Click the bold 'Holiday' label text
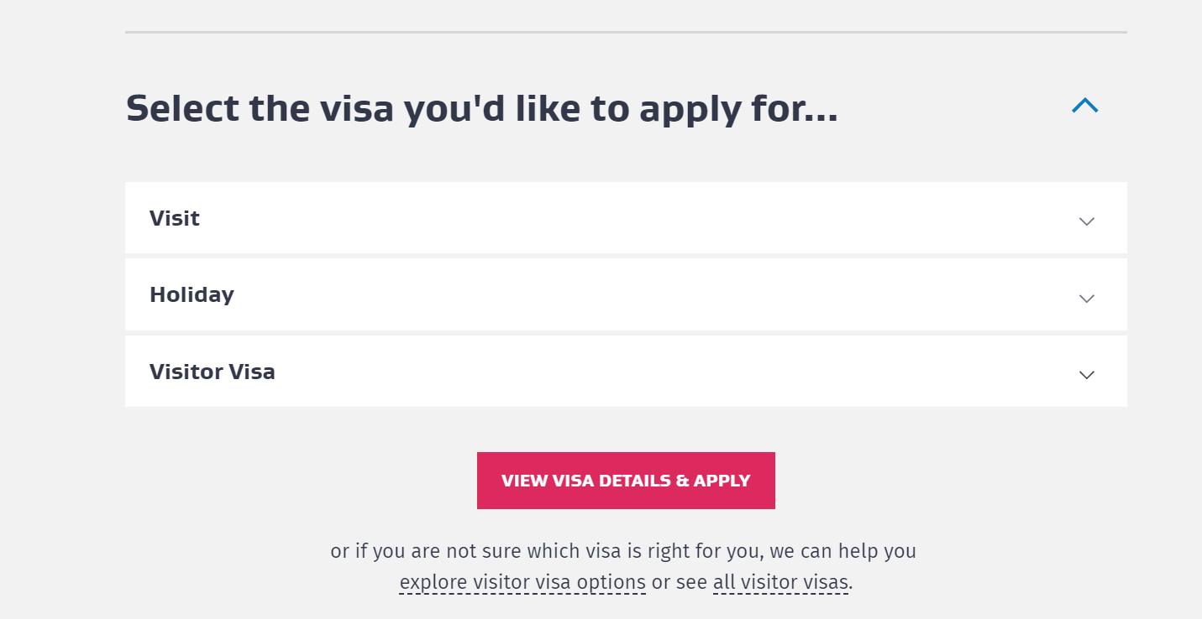1202x619 pixels. pos(192,294)
